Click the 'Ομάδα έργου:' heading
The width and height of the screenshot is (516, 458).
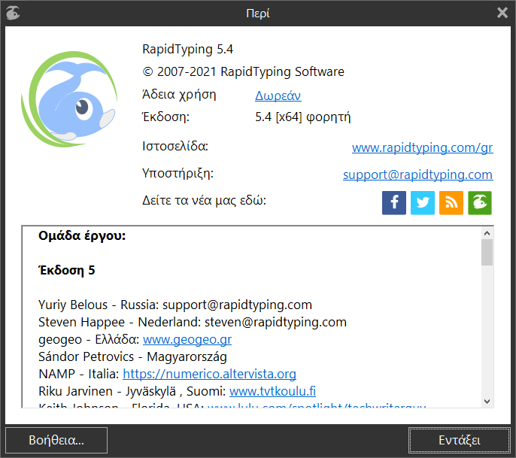[82, 236]
